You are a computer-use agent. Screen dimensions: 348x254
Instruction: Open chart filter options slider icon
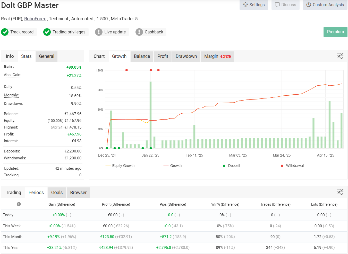[340, 56]
